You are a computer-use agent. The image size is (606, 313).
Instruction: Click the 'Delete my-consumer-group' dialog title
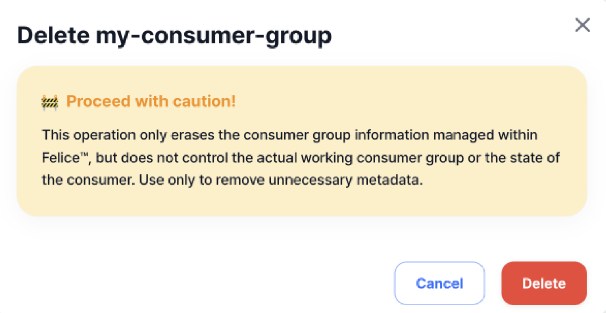[175, 35]
